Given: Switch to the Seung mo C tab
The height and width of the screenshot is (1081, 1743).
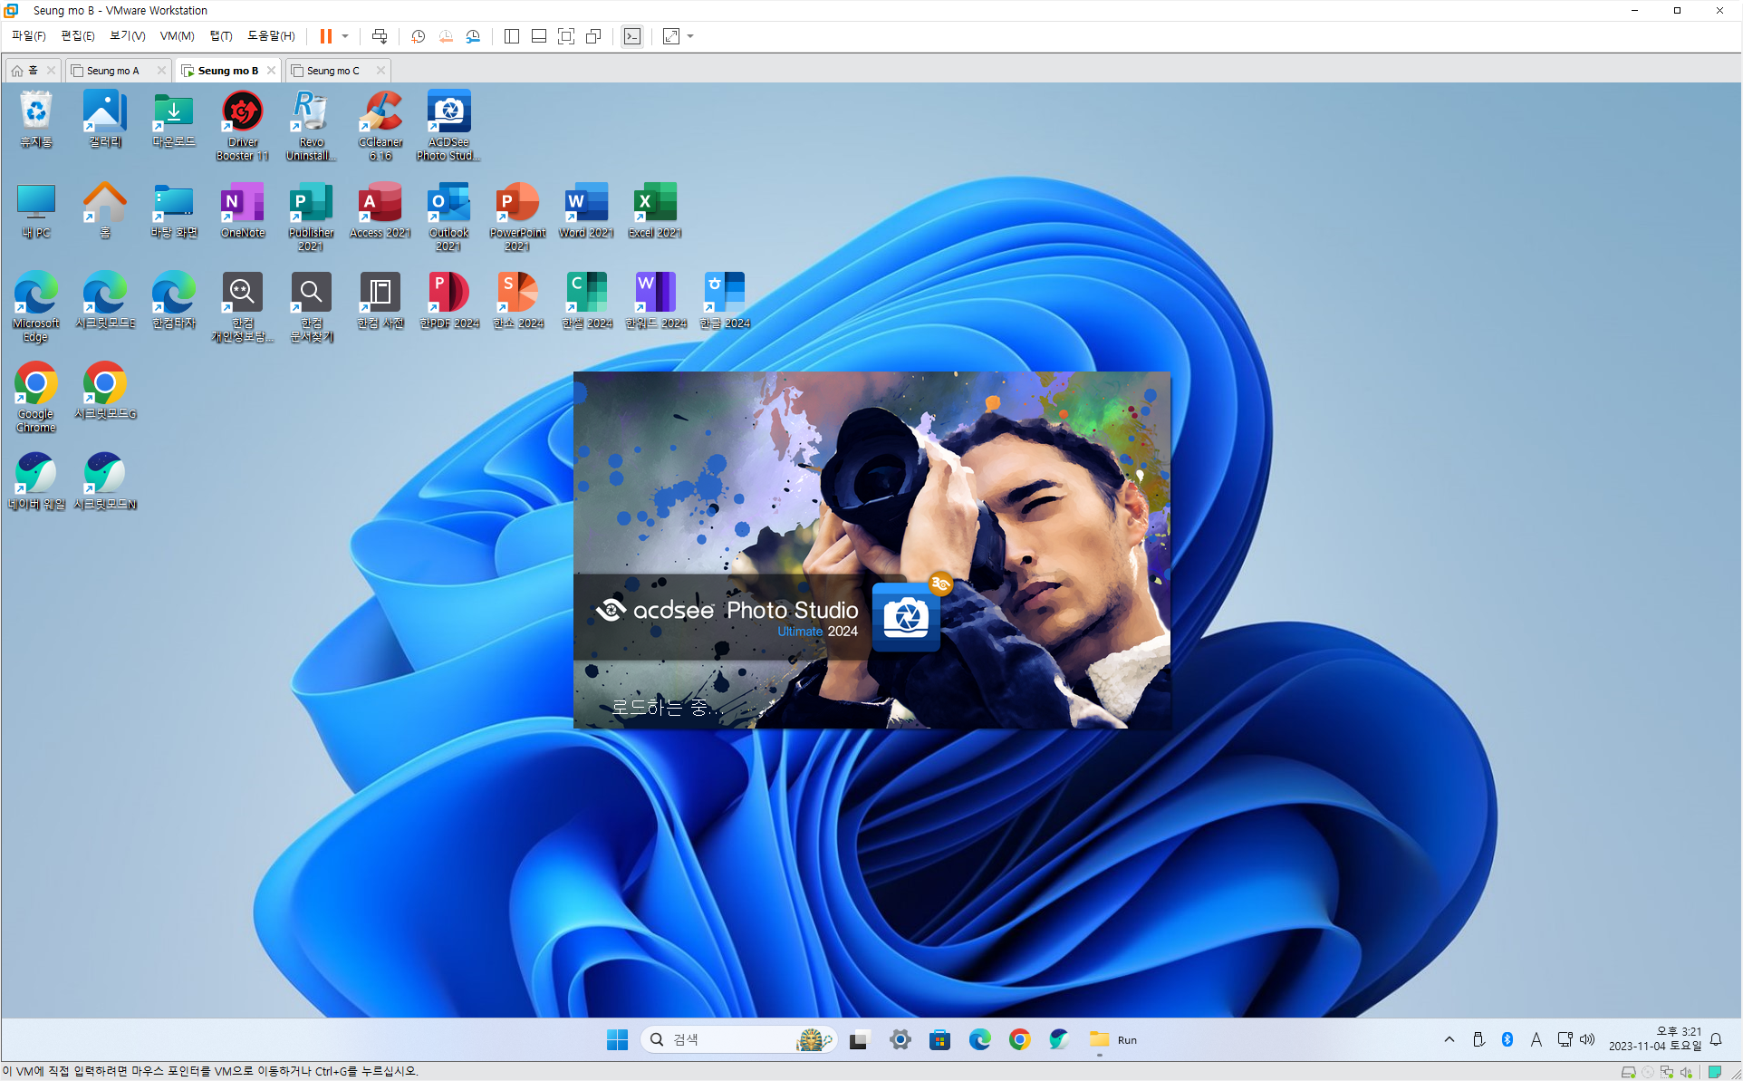Looking at the screenshot, I should [x=332, y=71].
